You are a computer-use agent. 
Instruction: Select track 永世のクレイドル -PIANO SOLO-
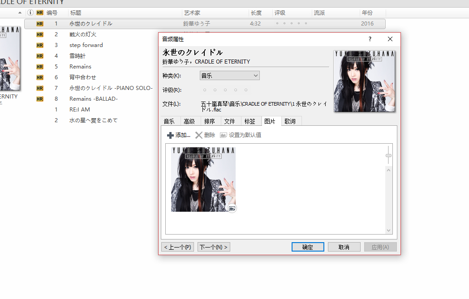click(111, 88)
